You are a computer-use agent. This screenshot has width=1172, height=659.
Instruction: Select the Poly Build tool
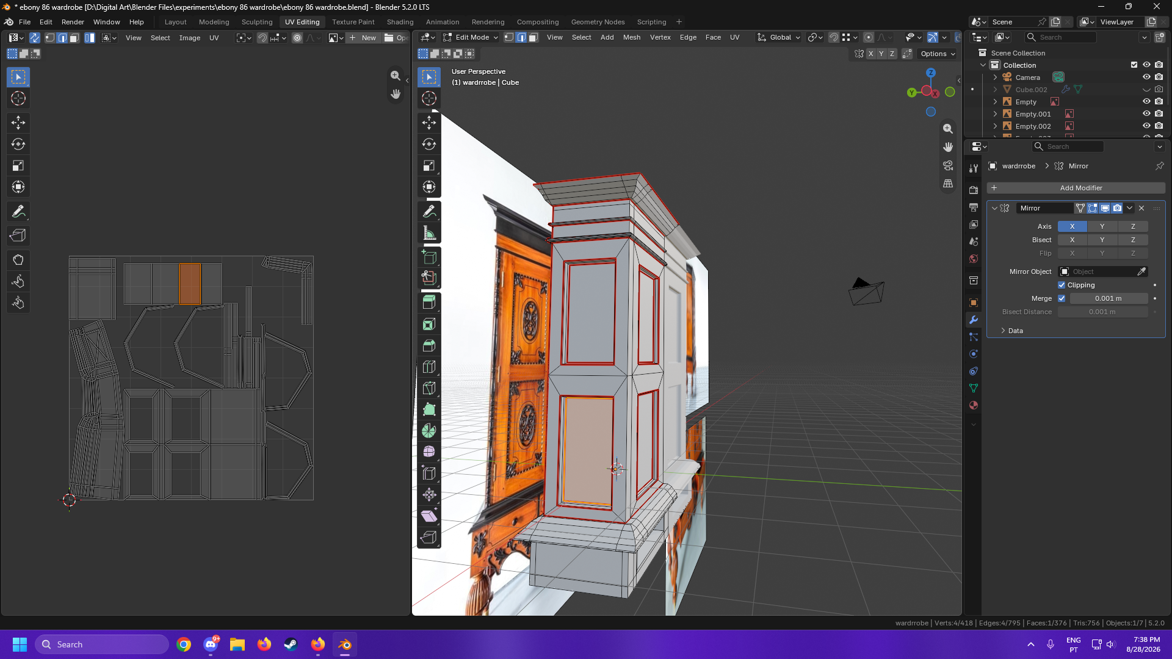click(x=429, y=409)
